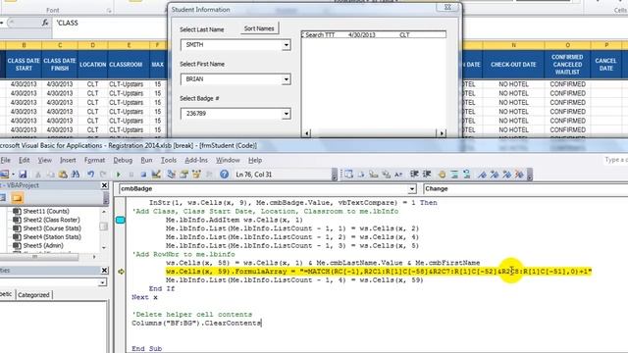Open dropdown arrow beside View Excel icon
This screenshot has height=353, width=628.
click(13, 175)
